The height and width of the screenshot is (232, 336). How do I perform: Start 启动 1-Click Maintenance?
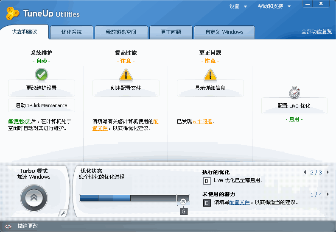click(x=41, y=105)
